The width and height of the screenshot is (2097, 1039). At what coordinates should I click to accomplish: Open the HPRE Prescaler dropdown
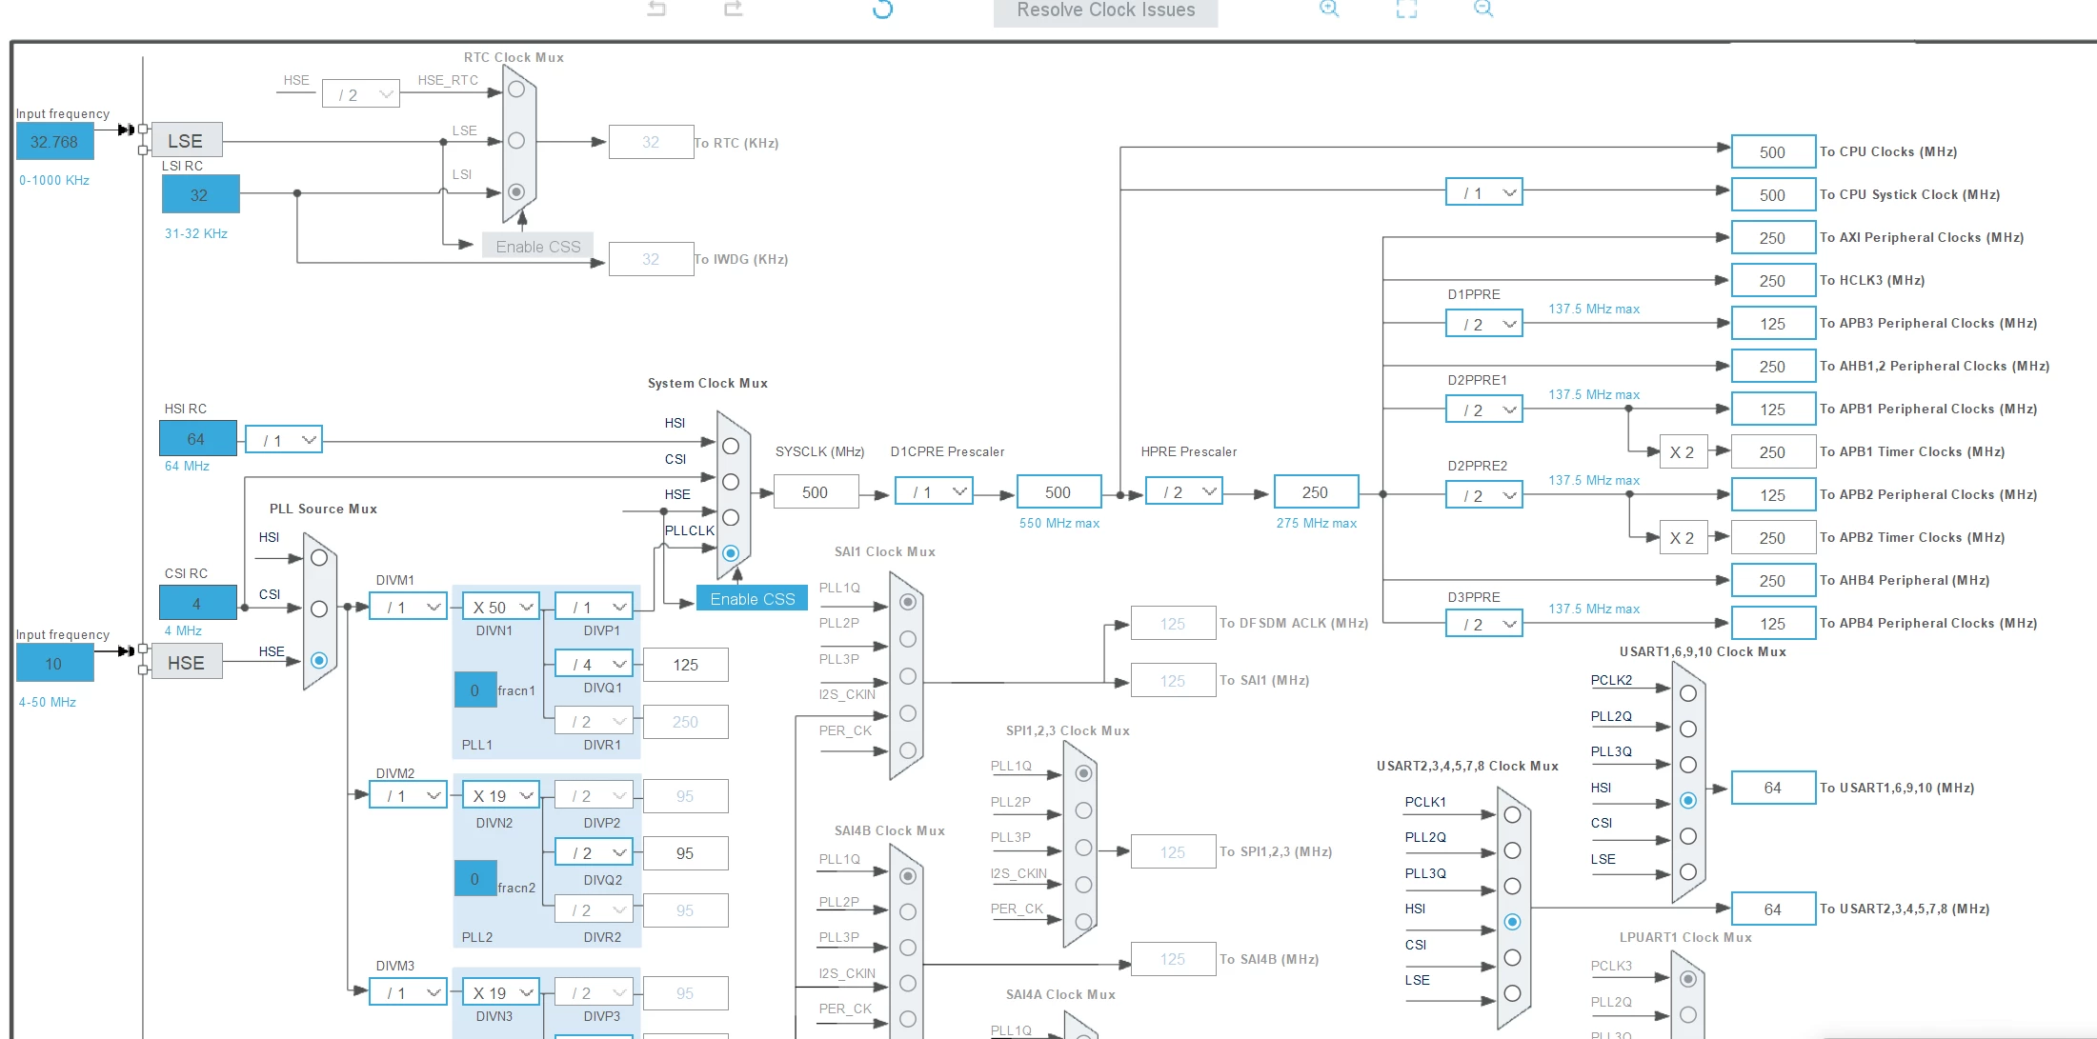[x=1184, y=491]
